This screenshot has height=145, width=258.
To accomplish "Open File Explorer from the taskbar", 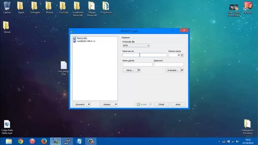I will pyautogui.click(x=9, y=141).
